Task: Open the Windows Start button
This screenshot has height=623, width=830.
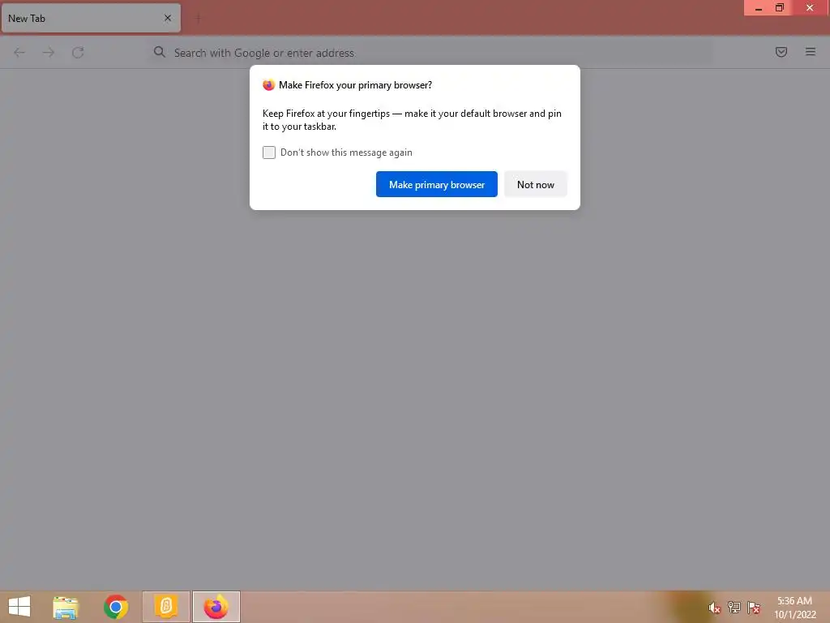Action: coord(19,607)
